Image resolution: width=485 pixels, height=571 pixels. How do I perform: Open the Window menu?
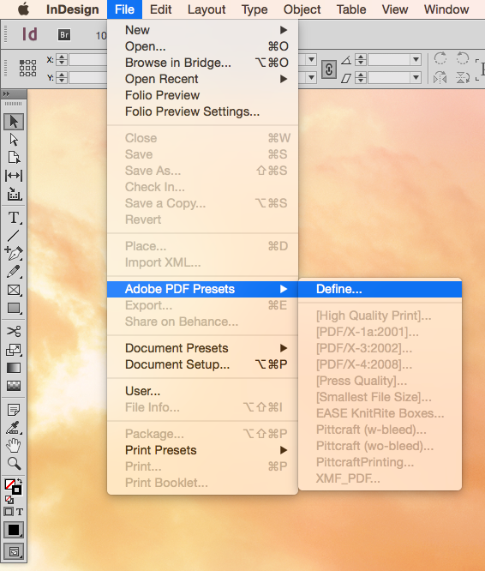pos(446,9)
